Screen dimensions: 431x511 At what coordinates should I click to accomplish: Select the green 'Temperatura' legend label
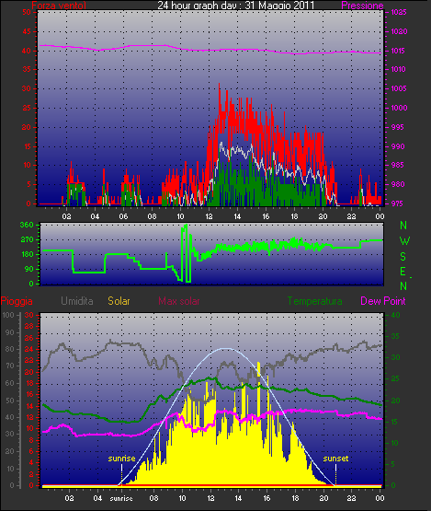(x=314, y=301)
